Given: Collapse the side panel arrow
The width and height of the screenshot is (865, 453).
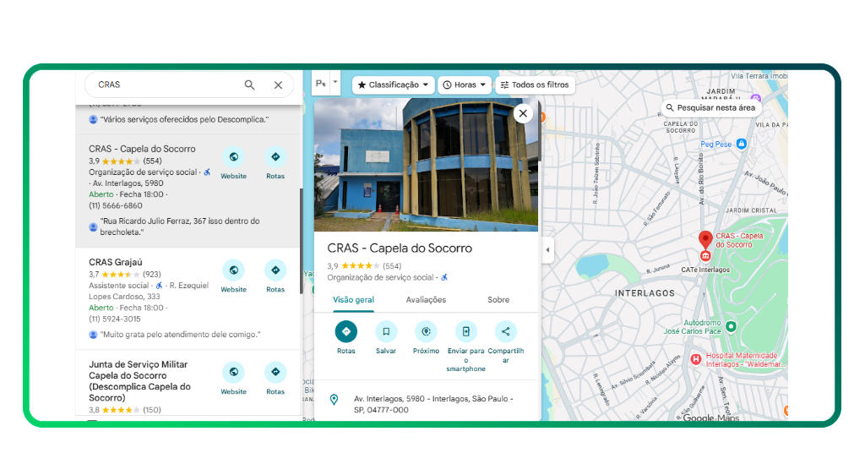Looking at the screenshot, I should point(547,250).
